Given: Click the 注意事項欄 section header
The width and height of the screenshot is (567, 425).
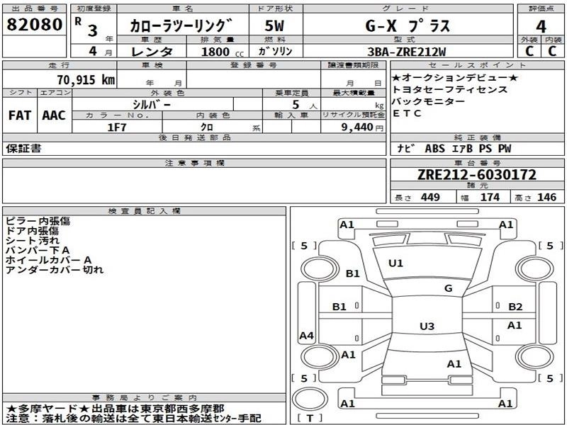Looking at the screenshot, I should click(194, 163).
